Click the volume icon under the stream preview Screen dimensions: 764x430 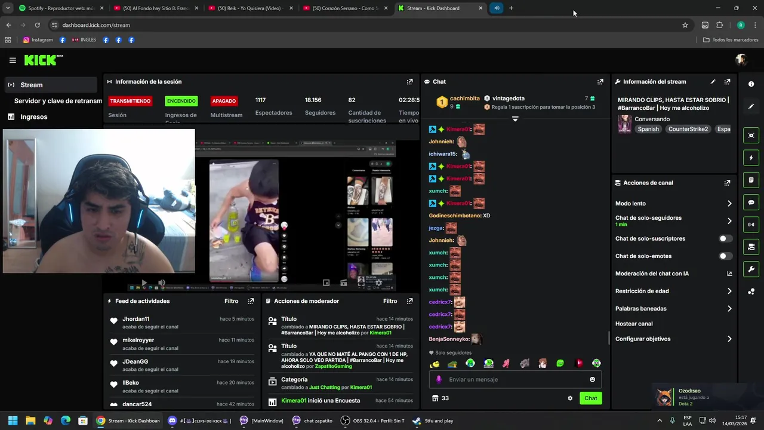[x=162, y=282]
